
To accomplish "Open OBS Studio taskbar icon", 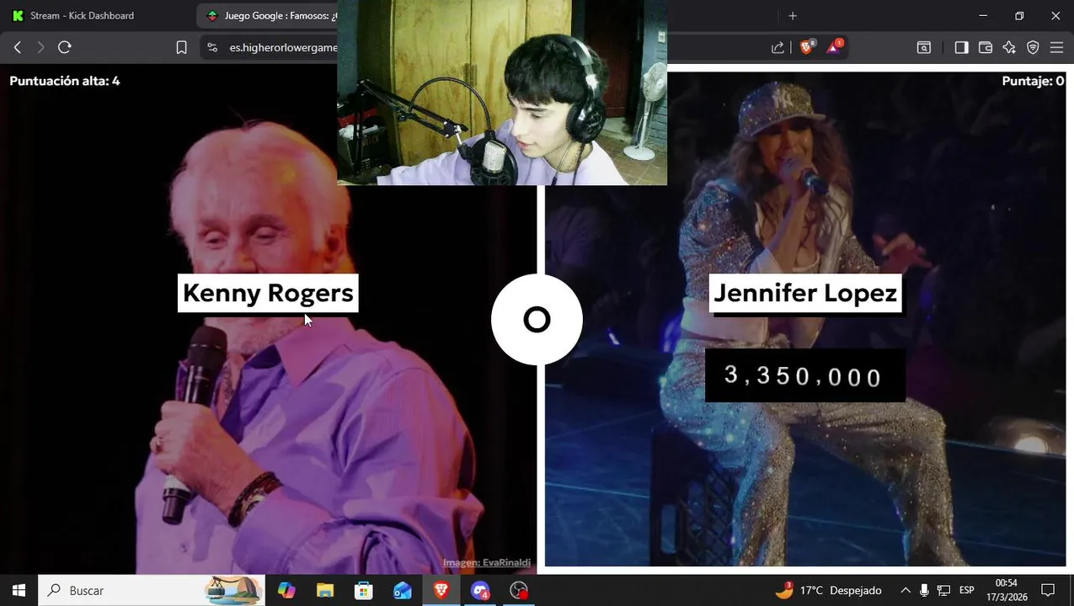I will click(x=519, y=590).
